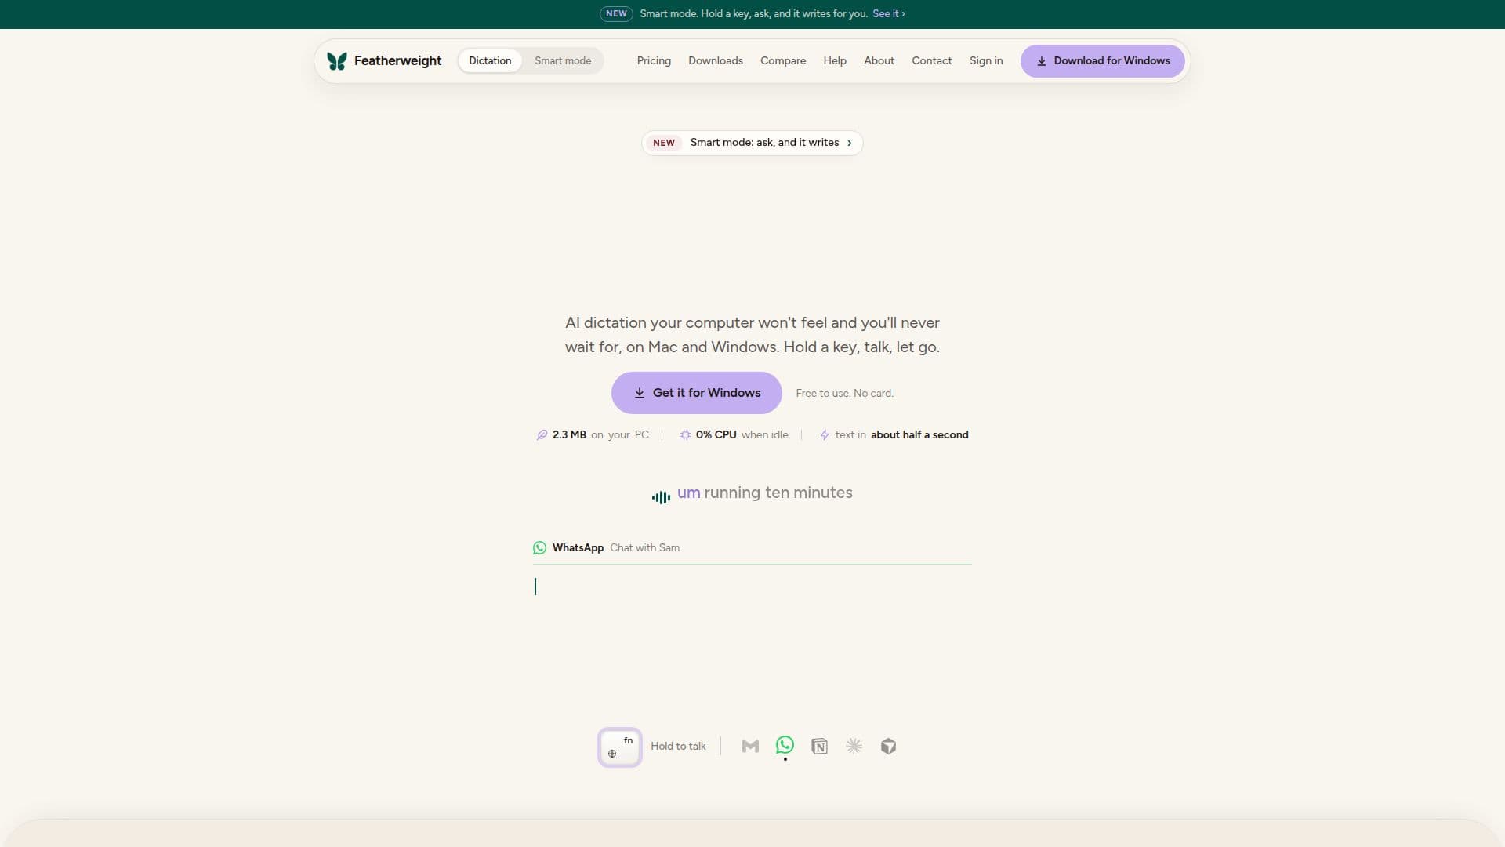Click the '2.3 MB' text

(569, 435)
